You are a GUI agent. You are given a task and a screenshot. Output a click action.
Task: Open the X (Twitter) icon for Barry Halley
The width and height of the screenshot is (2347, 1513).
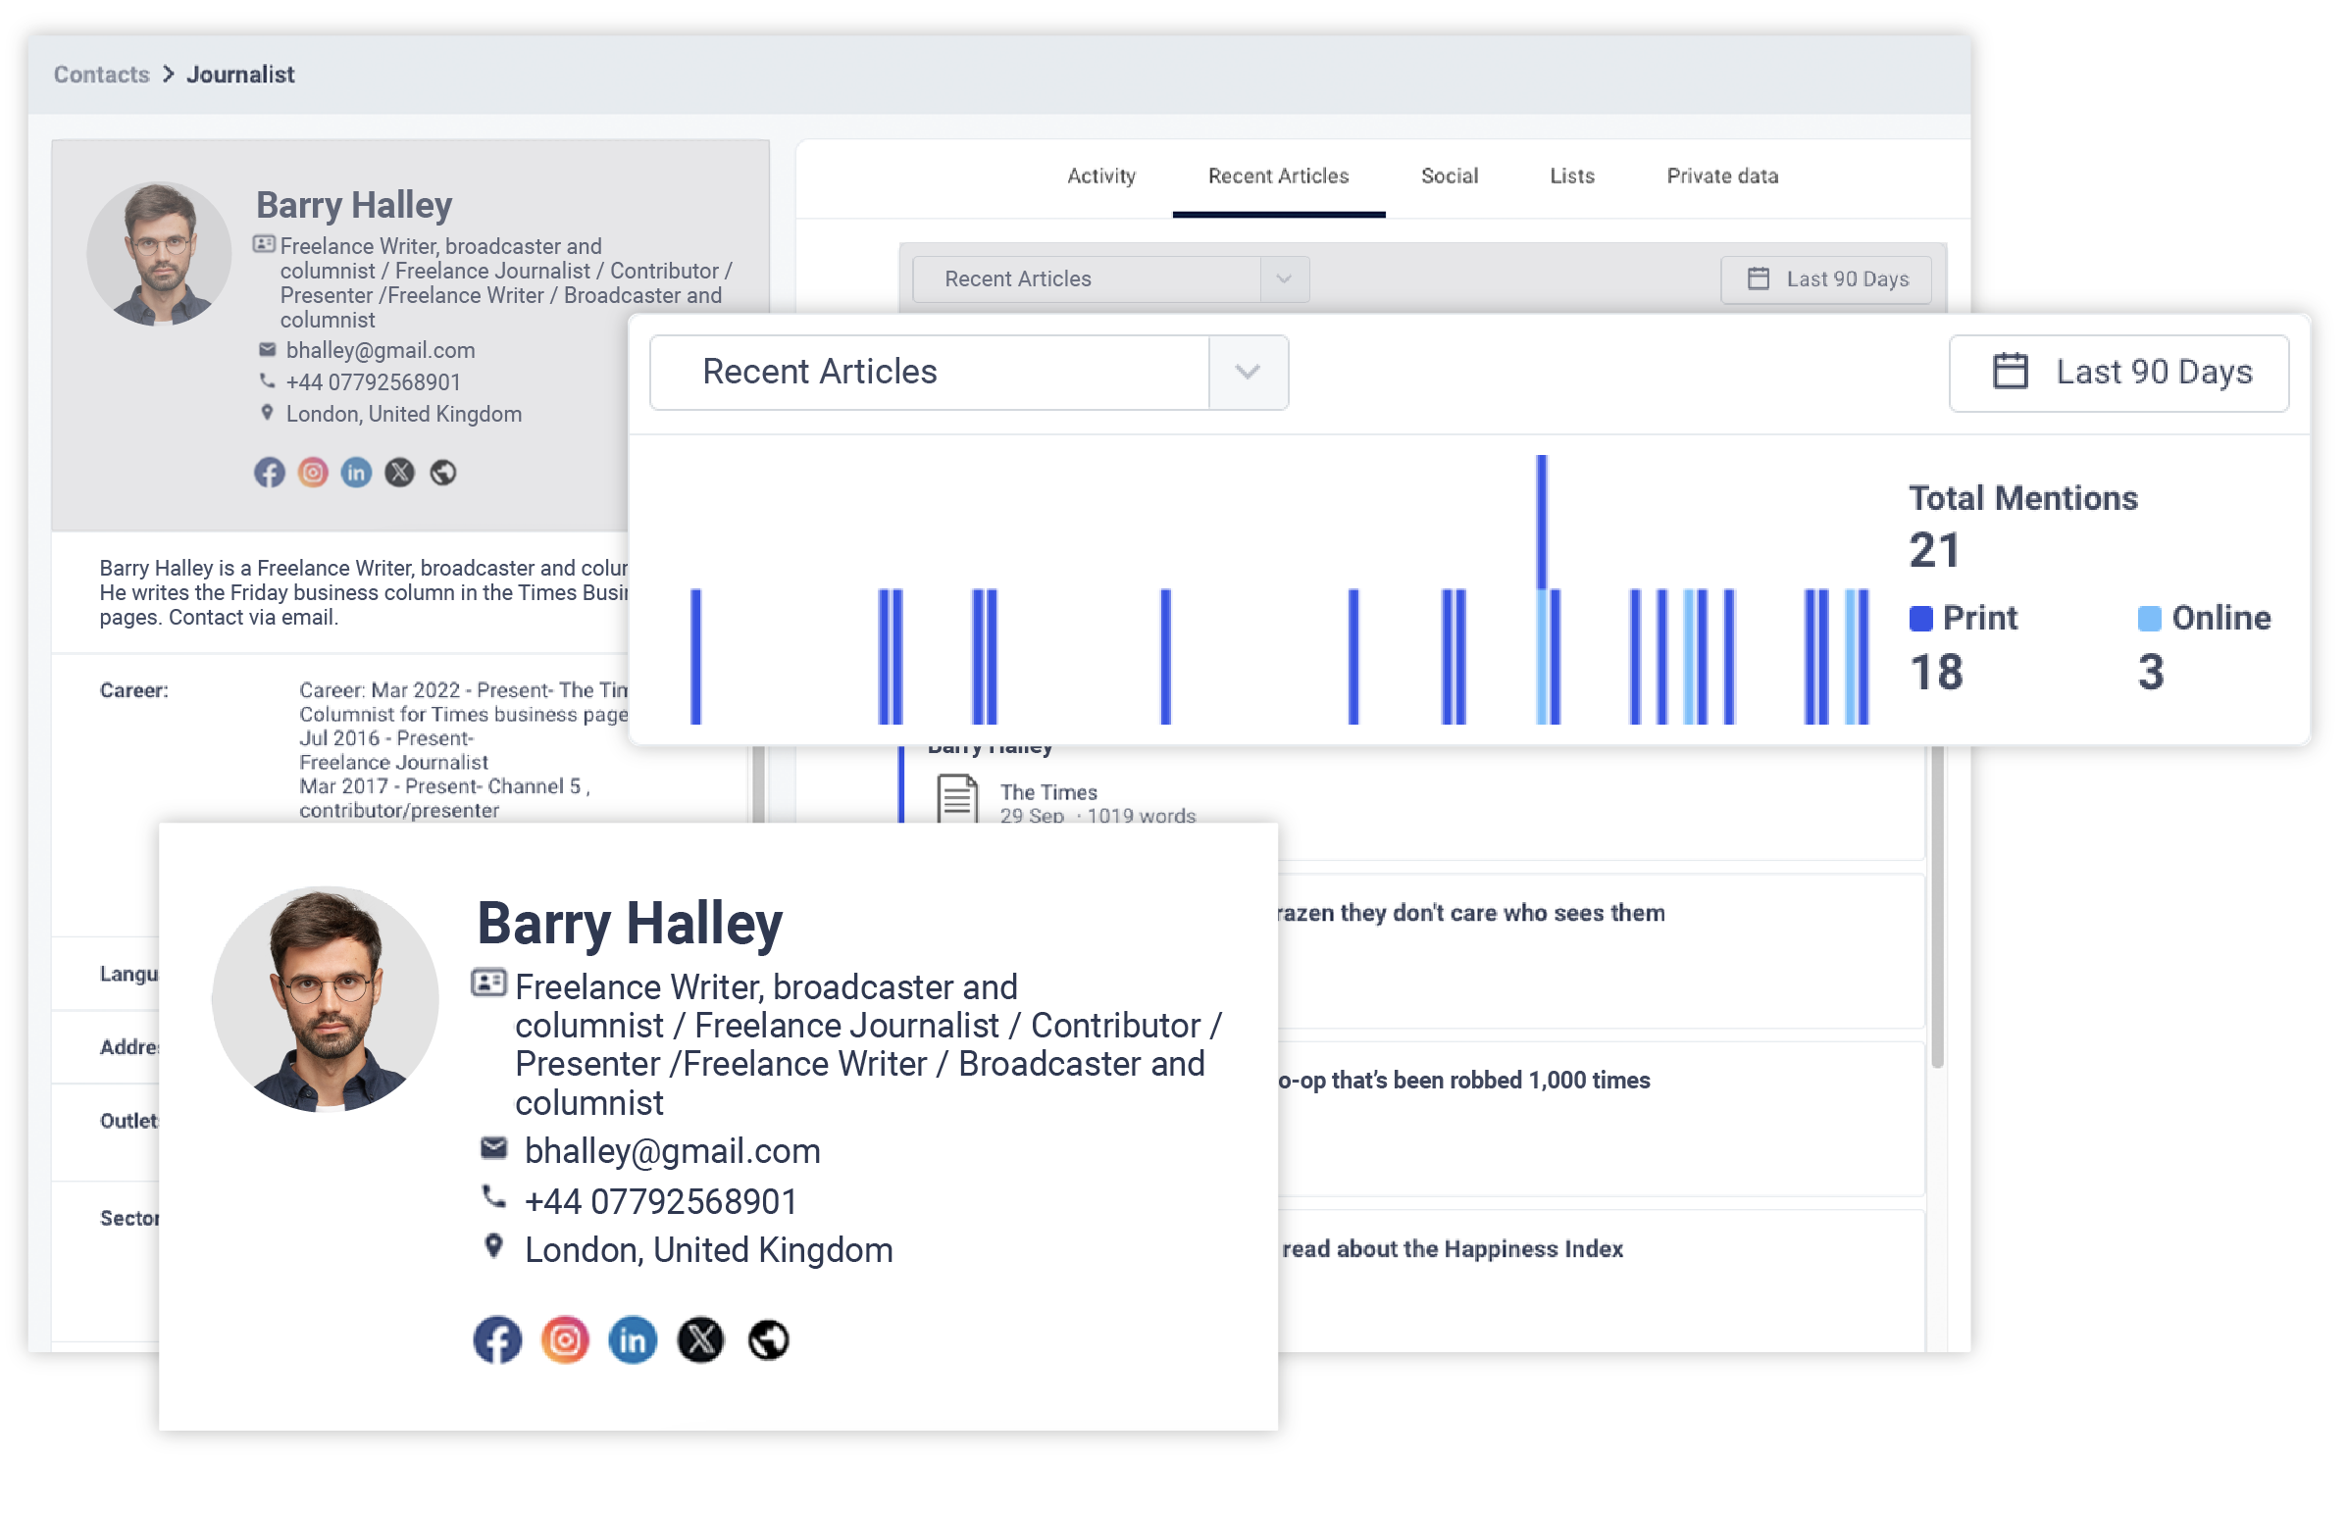coord(699,1339)
